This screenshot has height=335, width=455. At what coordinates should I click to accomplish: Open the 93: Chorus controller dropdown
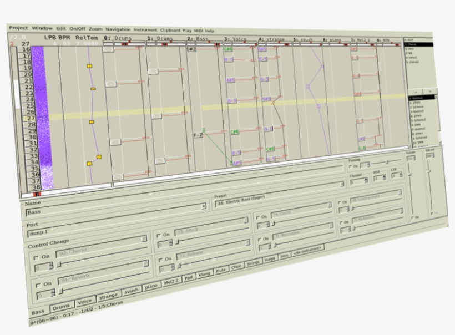click(x=144, y=239)
